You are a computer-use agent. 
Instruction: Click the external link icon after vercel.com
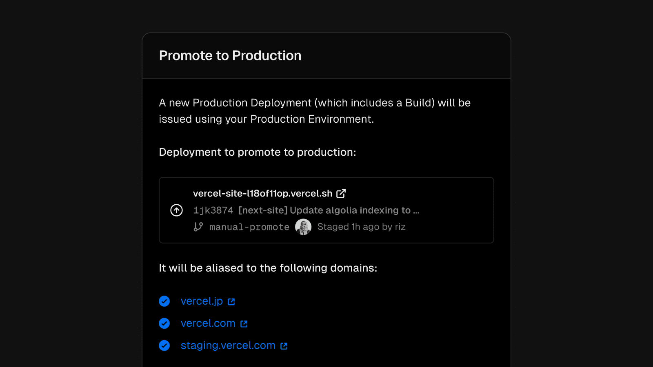click(244, 324)
